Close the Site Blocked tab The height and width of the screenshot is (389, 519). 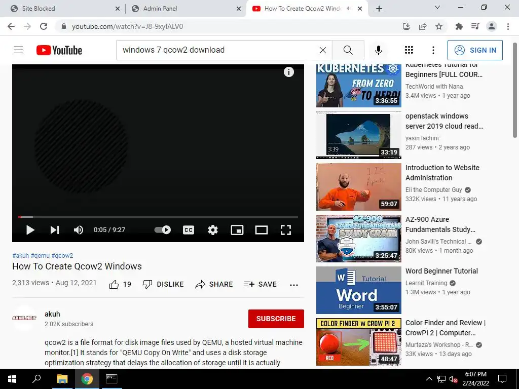click(x=117, y=9)
